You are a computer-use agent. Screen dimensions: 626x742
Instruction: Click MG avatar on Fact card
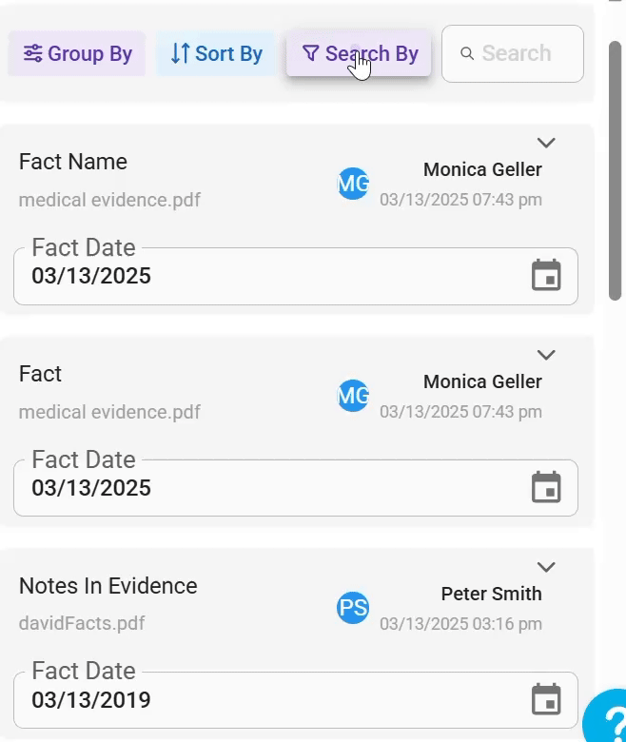tap(353, 396)
